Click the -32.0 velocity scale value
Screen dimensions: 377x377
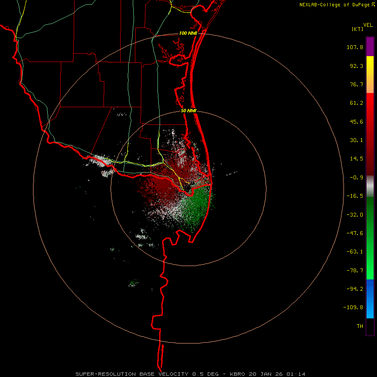coord(355,215)
